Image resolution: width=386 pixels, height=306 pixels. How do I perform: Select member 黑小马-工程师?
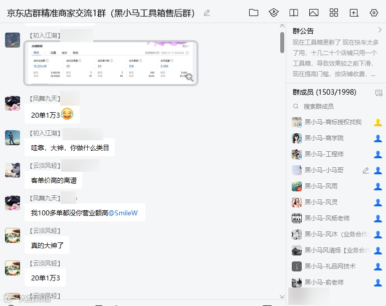tap(336, 154)
